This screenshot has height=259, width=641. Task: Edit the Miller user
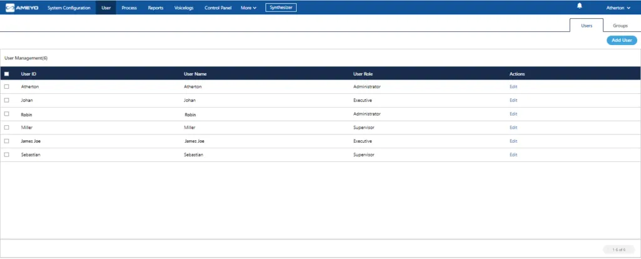513,128
